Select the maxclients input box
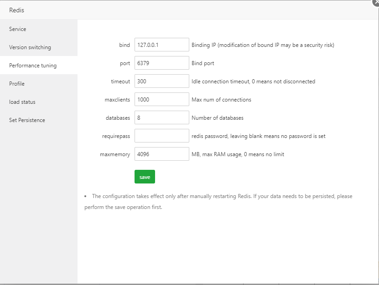Image resolution: width=379 pixels, height=285 pixels. click(161, 100)
